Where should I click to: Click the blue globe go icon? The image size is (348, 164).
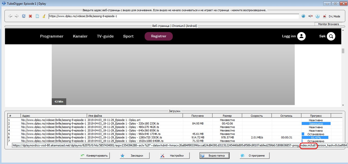(x=304, y=16)
